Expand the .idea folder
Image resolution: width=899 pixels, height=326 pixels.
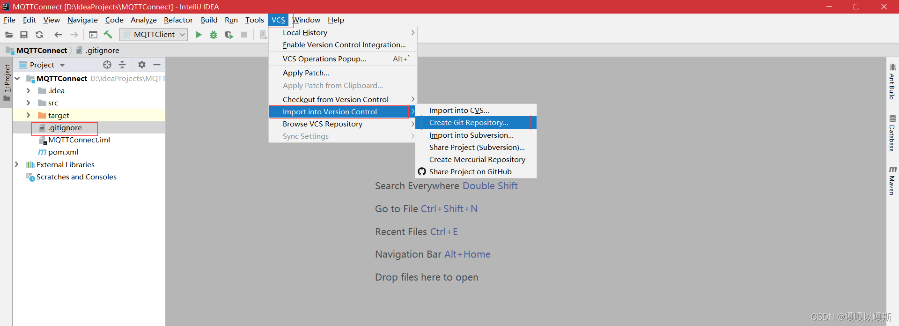click(28, 90)
